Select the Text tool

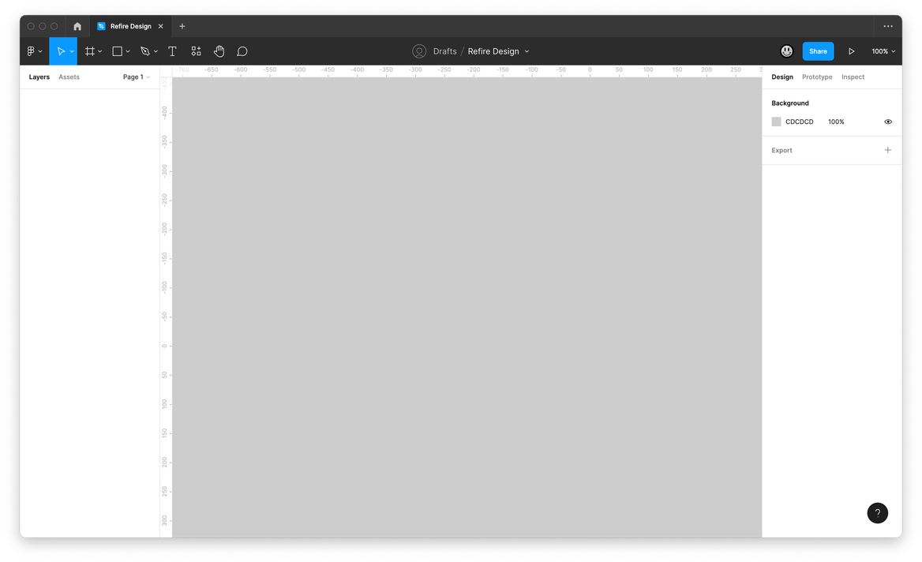coord(172,51)
